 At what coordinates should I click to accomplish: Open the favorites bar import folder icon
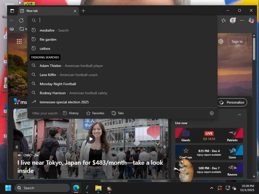pyautogui.click(x=22, y=29)
